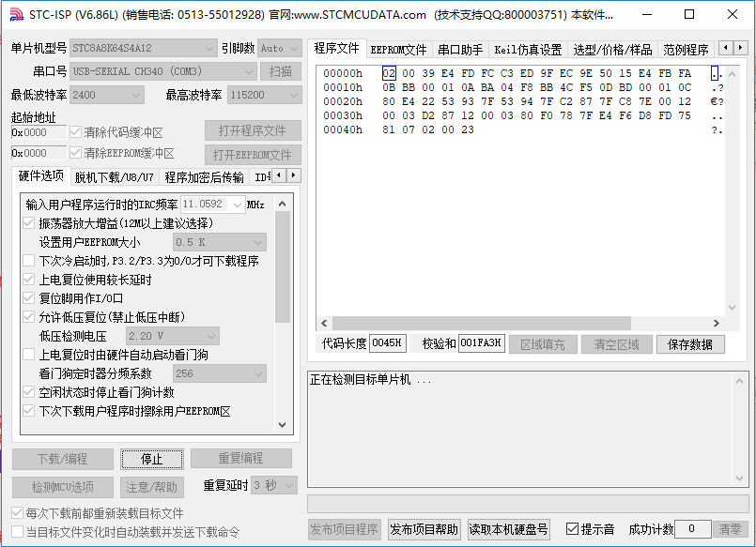Open the 选型/价格/样品 tab
The width and height of the screenshot is (756, 547).
(x=612, y=50)
